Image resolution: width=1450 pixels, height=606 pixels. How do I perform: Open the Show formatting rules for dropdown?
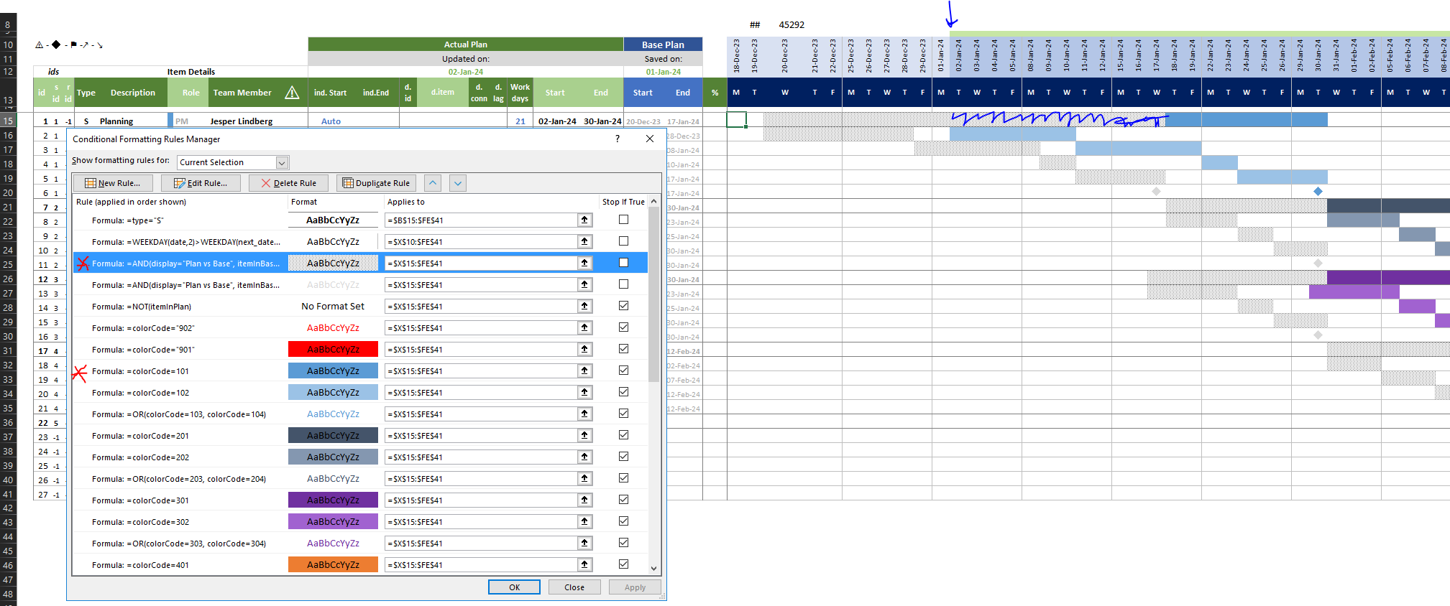click(283, 162)
